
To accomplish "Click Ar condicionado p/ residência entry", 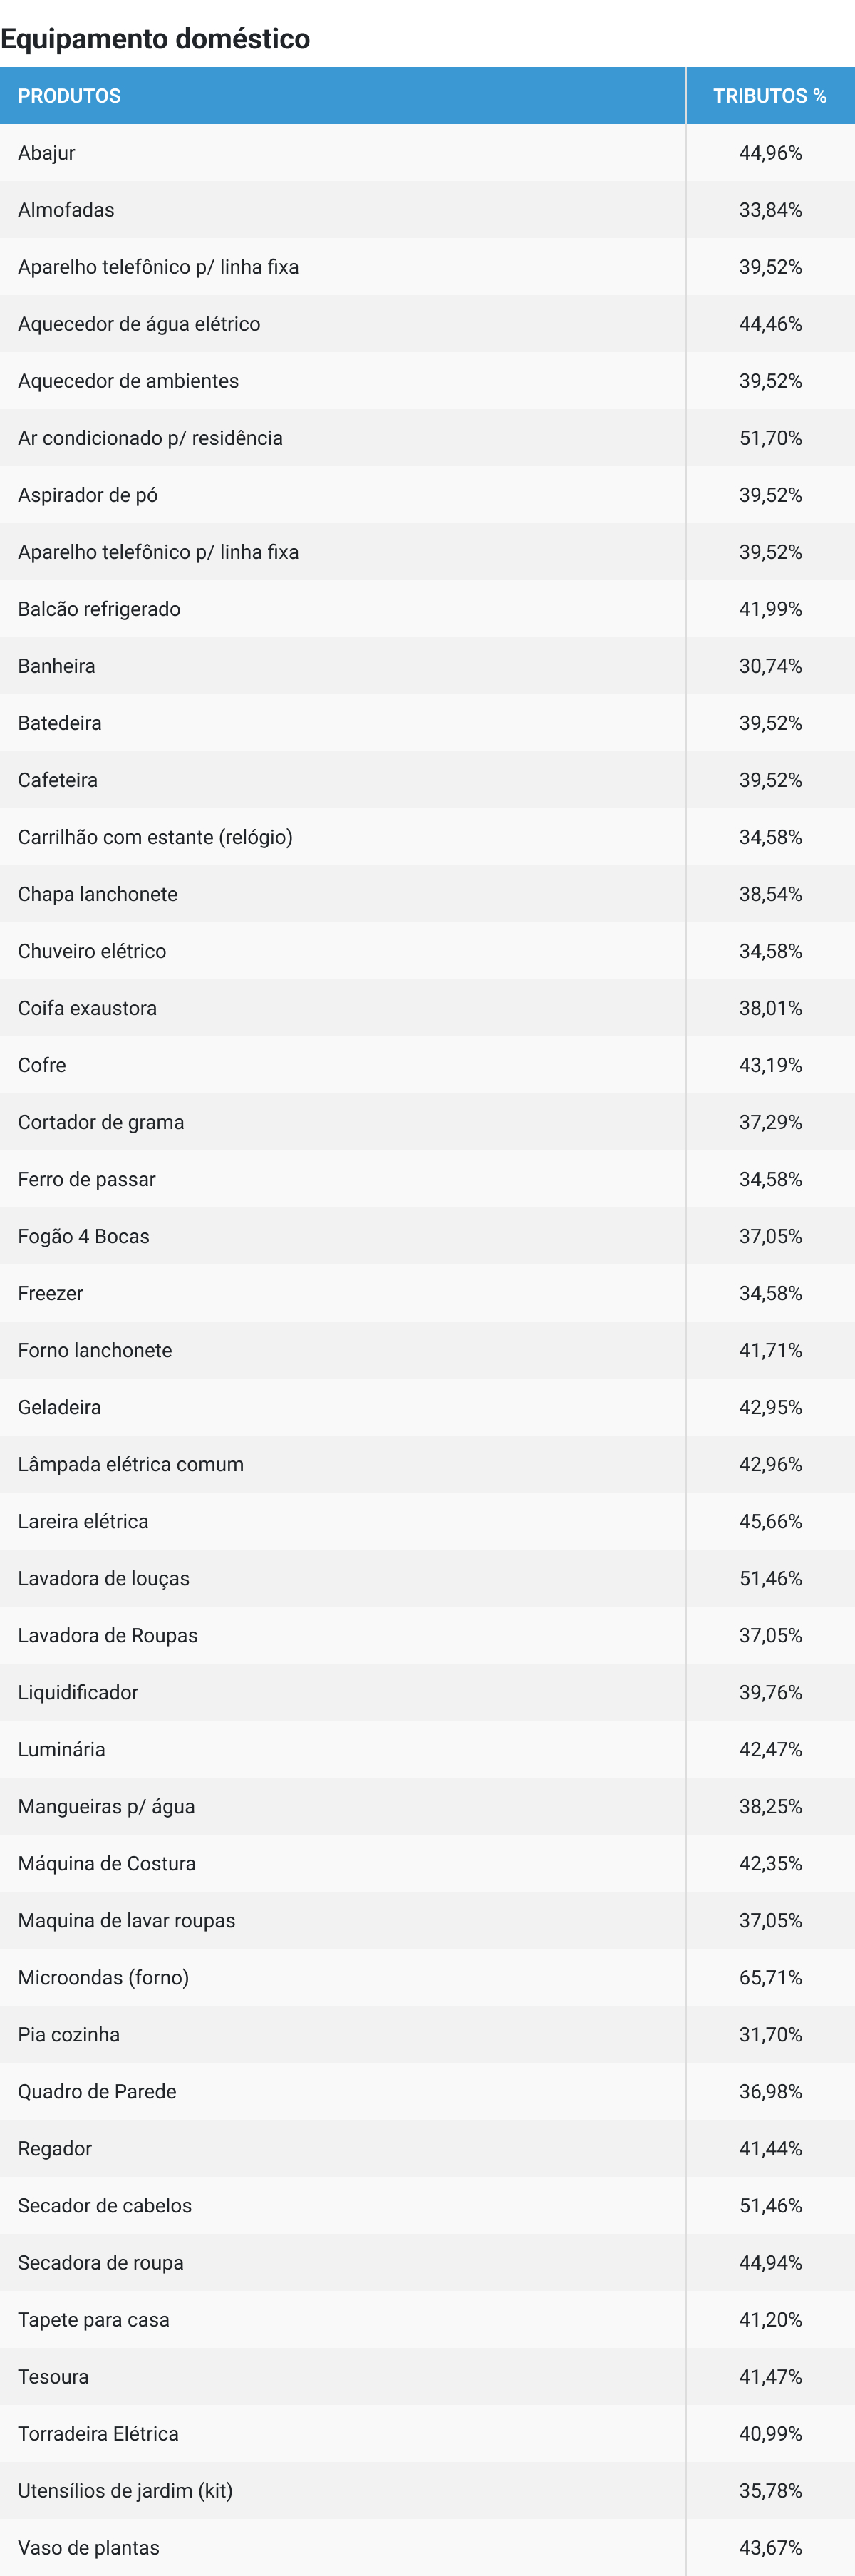I will (x=150, y=438).
